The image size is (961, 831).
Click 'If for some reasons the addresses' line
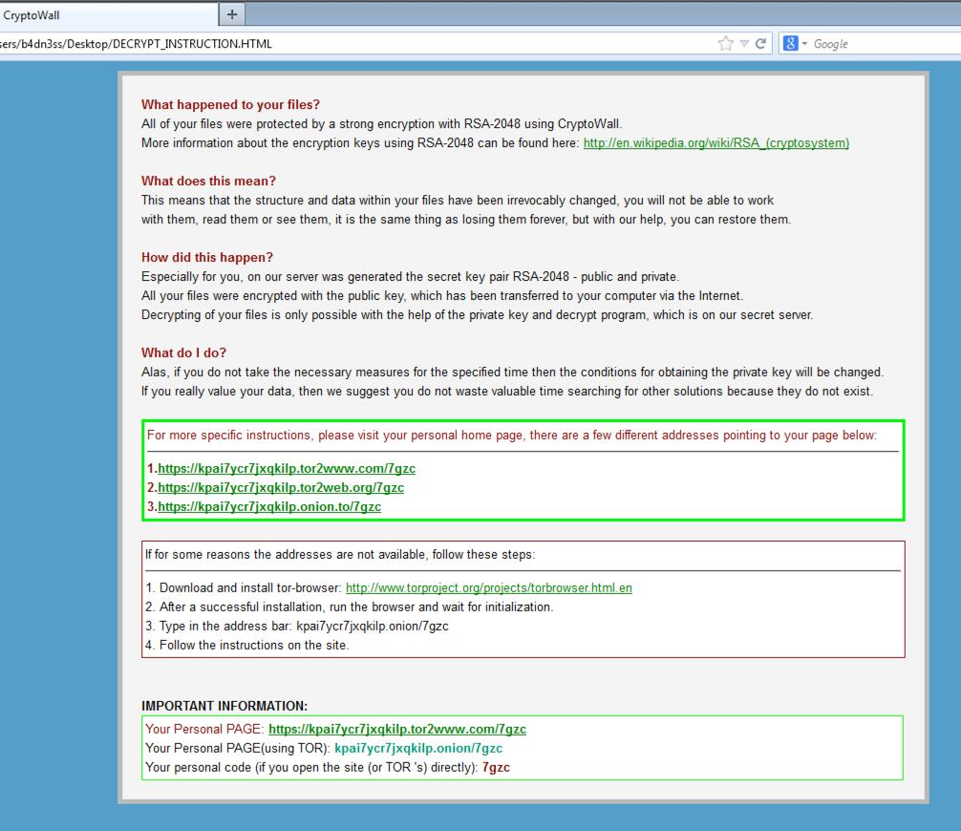point(340,554)
